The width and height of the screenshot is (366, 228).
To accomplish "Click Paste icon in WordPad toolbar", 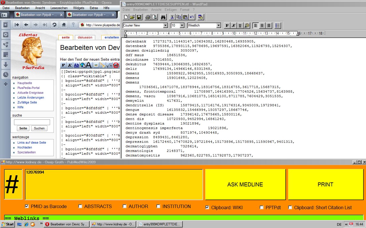I will pyautogui.click(x=185, y=17).
